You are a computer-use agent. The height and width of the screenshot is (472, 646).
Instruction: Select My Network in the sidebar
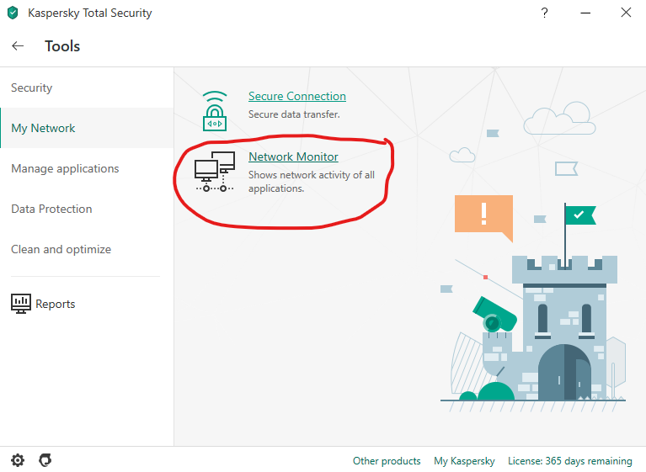coord(87,128)
